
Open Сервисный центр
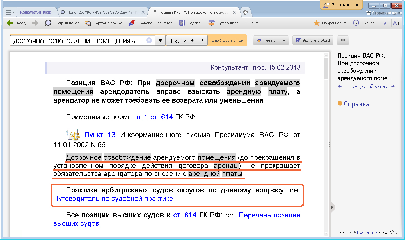pos(384,13)
